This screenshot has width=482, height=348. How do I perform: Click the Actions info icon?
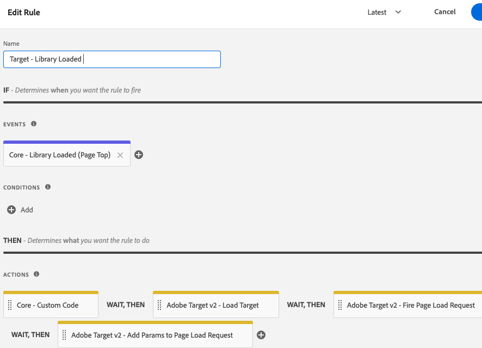36,274
